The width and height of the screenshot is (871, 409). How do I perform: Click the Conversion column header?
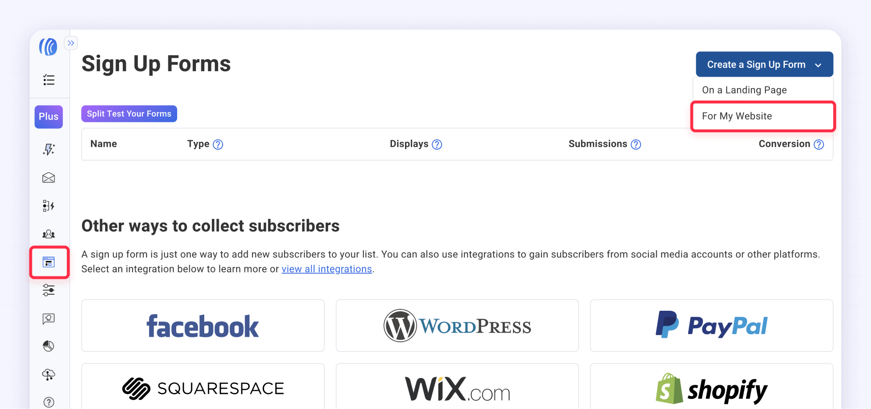tap(784, 144)
